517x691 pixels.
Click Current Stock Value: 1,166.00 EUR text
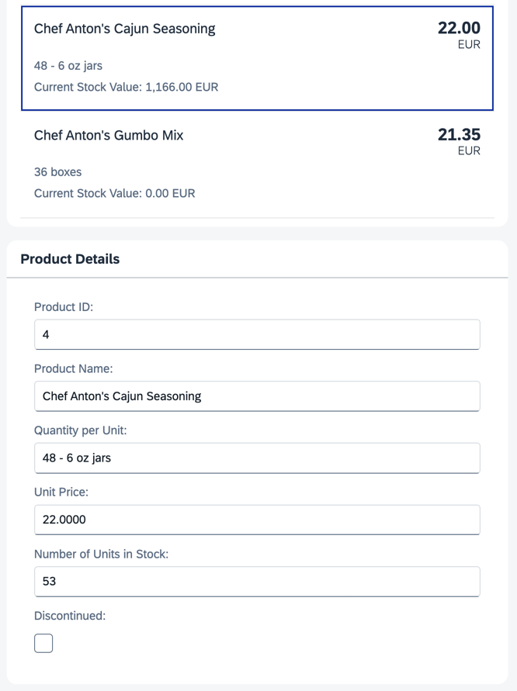pyautogui.click(x=127, y=87)
